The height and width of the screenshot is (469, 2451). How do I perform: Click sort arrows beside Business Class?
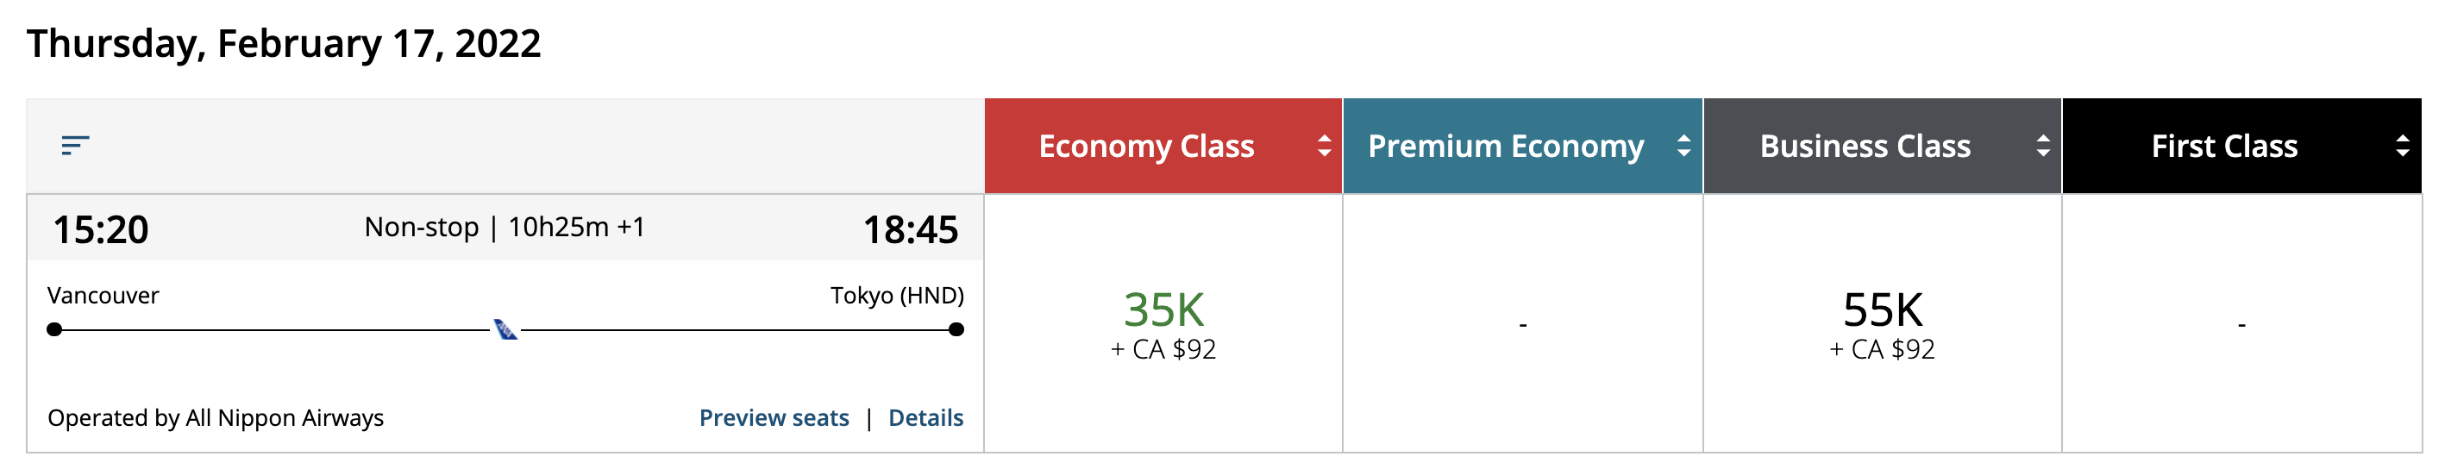(2042, 146)
